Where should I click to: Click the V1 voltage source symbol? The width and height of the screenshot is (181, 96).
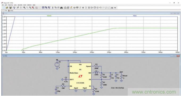(57, 64)
